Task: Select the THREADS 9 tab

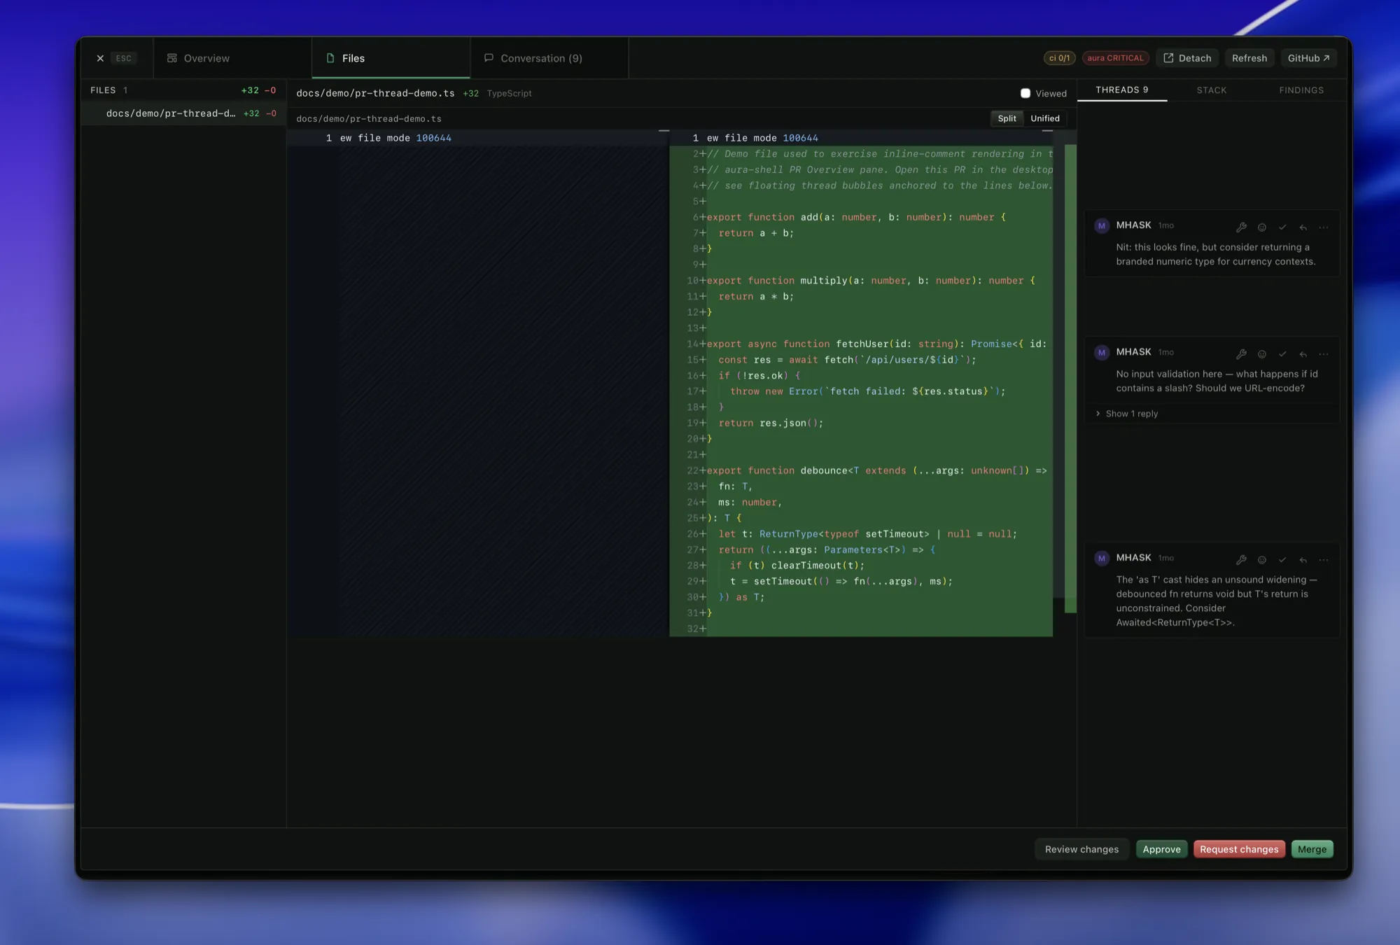Action: [1121, 90]
